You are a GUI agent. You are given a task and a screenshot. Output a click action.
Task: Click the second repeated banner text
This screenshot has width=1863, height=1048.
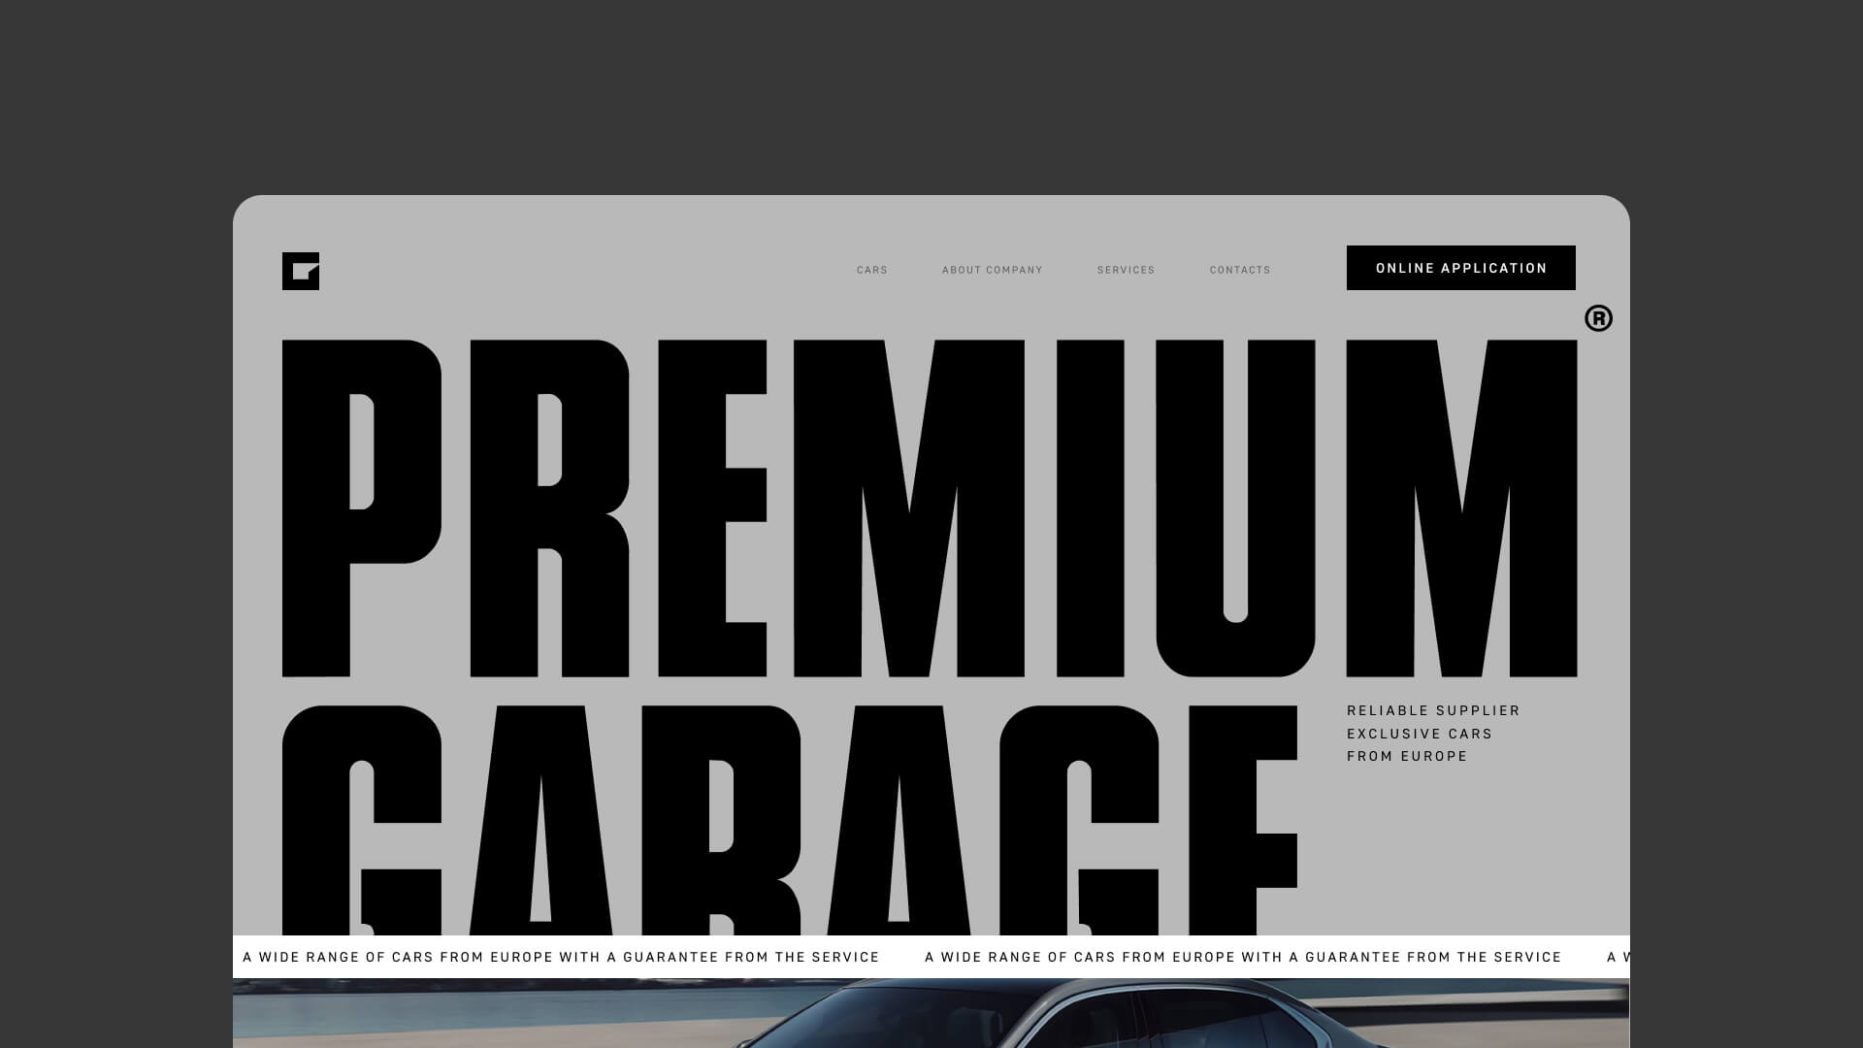(1242, 957)
